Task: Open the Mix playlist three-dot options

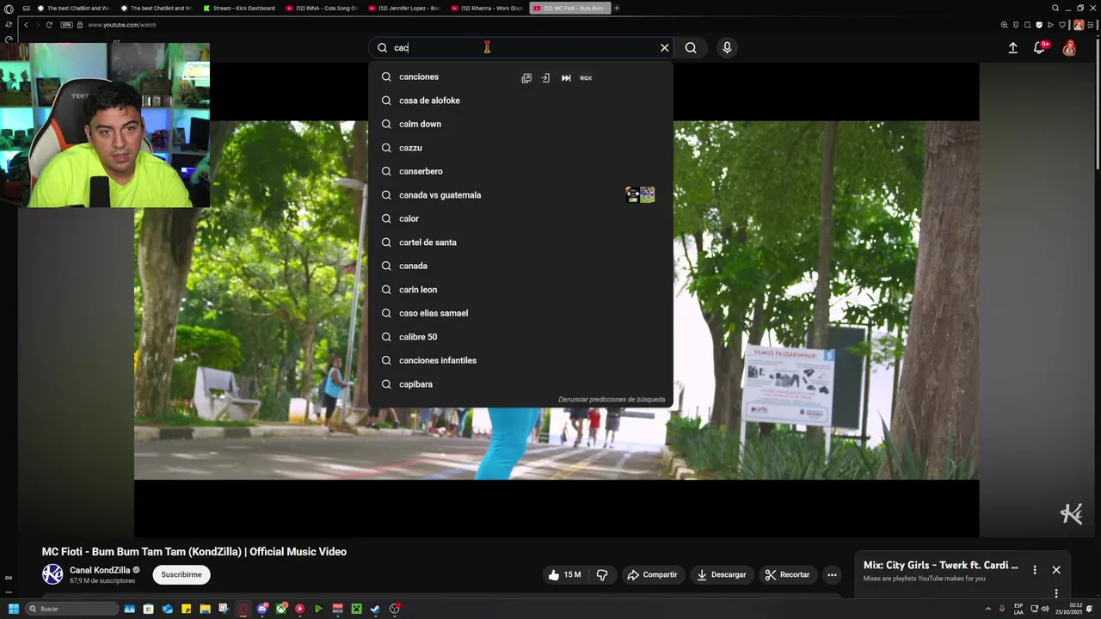Action: coord(1035,570)
